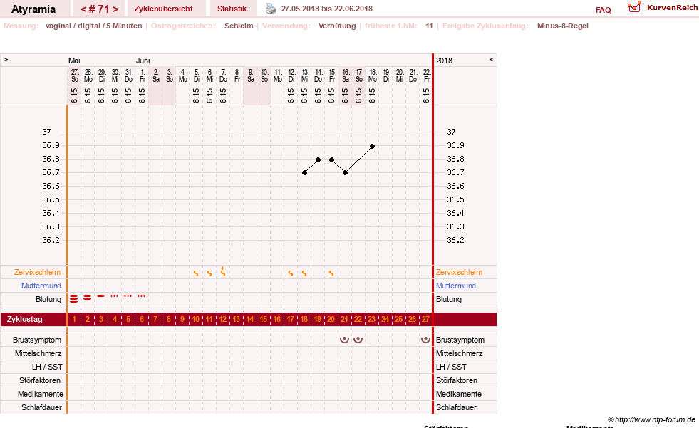Go to the previous cycle with the < arrow
Screen dimensions: 699x428
tap(83, 9)
